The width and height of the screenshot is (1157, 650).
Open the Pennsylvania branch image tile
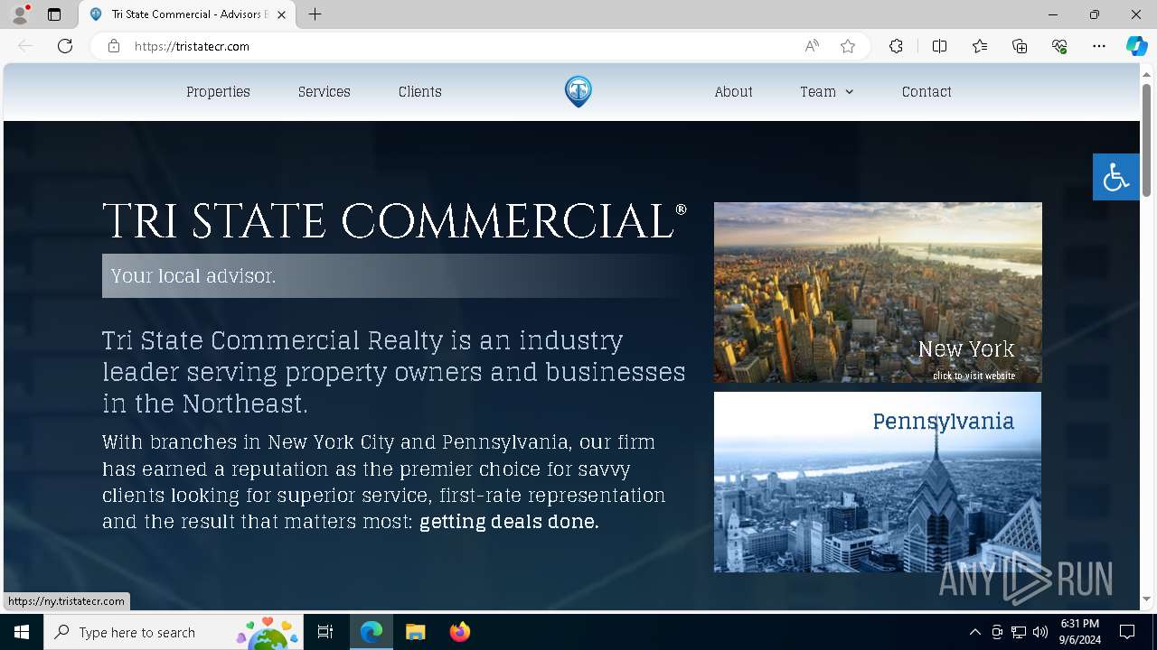878,482
